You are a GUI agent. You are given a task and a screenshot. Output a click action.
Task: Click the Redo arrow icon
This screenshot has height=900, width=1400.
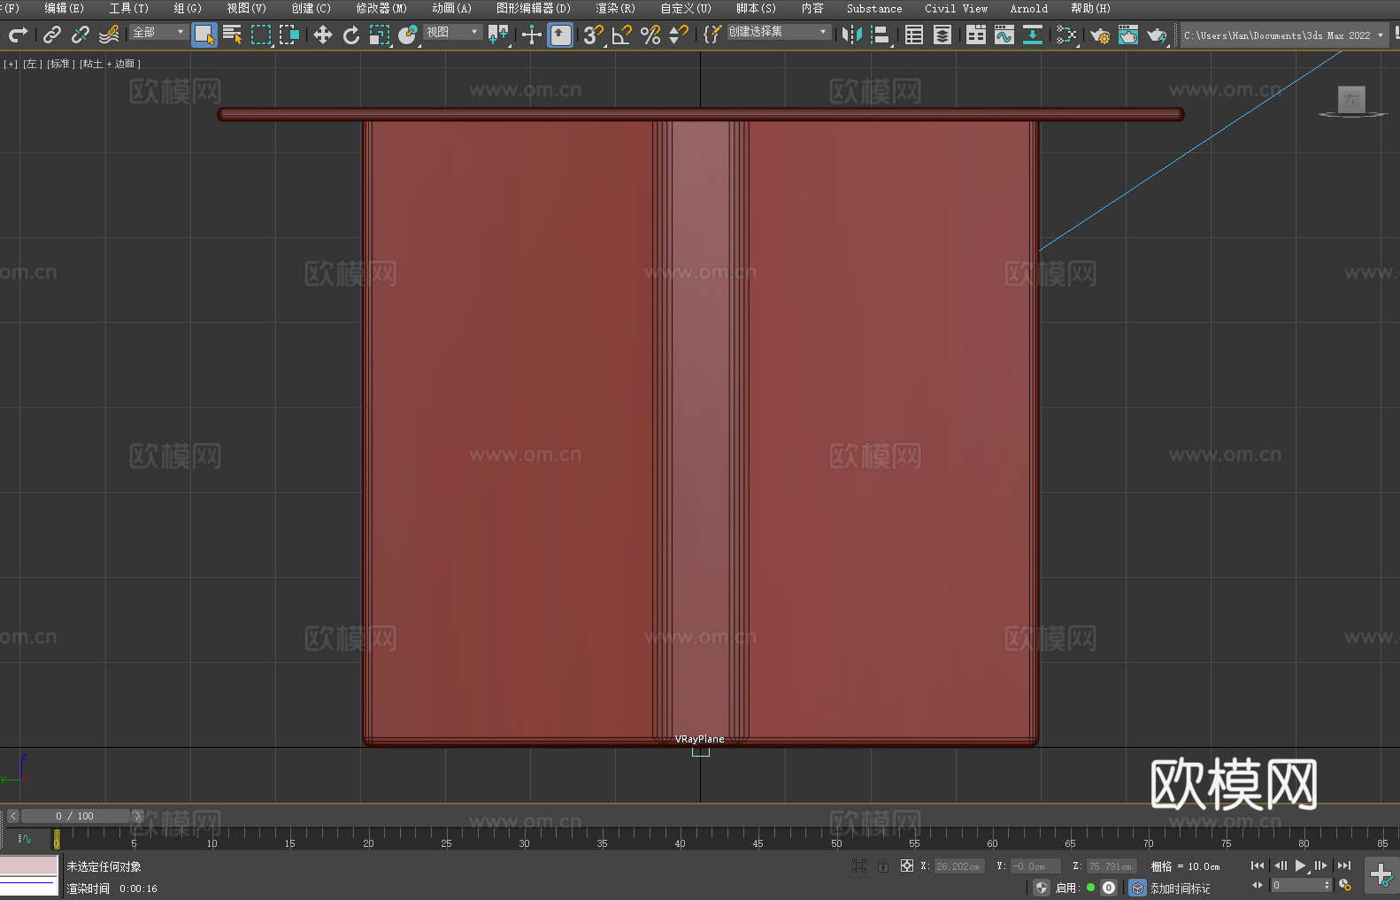point(18,35)
